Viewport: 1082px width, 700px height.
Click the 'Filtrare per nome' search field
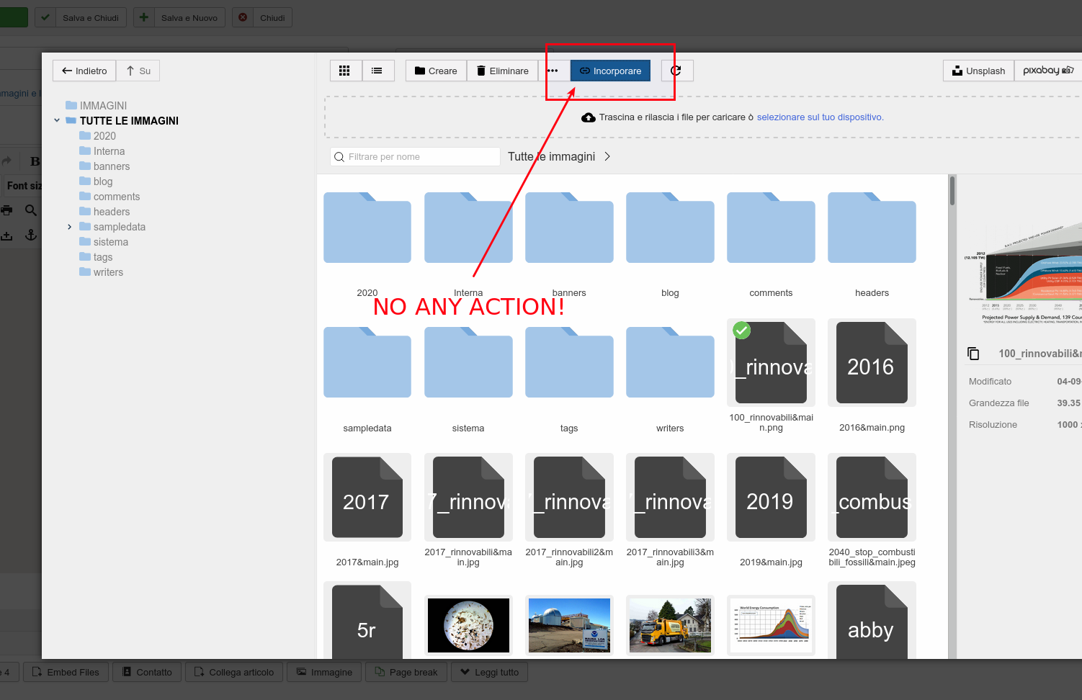click(x=414, y=156)
